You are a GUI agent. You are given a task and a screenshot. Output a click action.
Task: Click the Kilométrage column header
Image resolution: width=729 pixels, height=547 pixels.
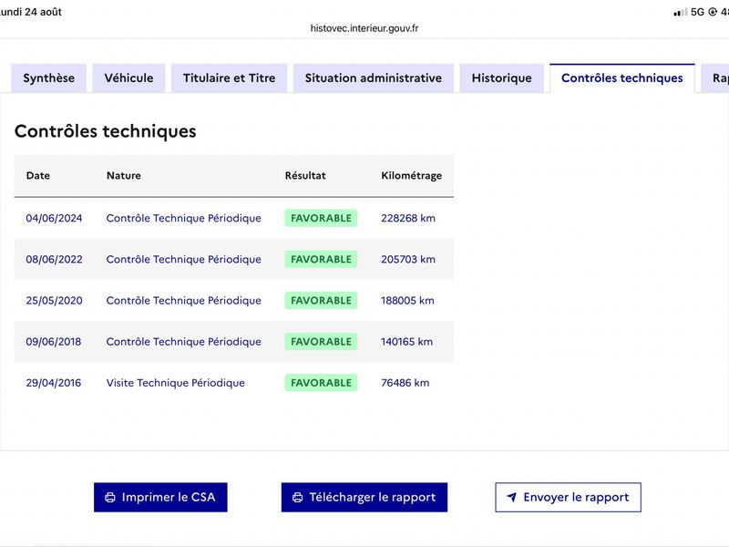coord(412,175)
